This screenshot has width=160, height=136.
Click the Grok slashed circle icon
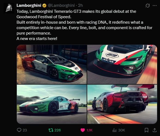148,6
